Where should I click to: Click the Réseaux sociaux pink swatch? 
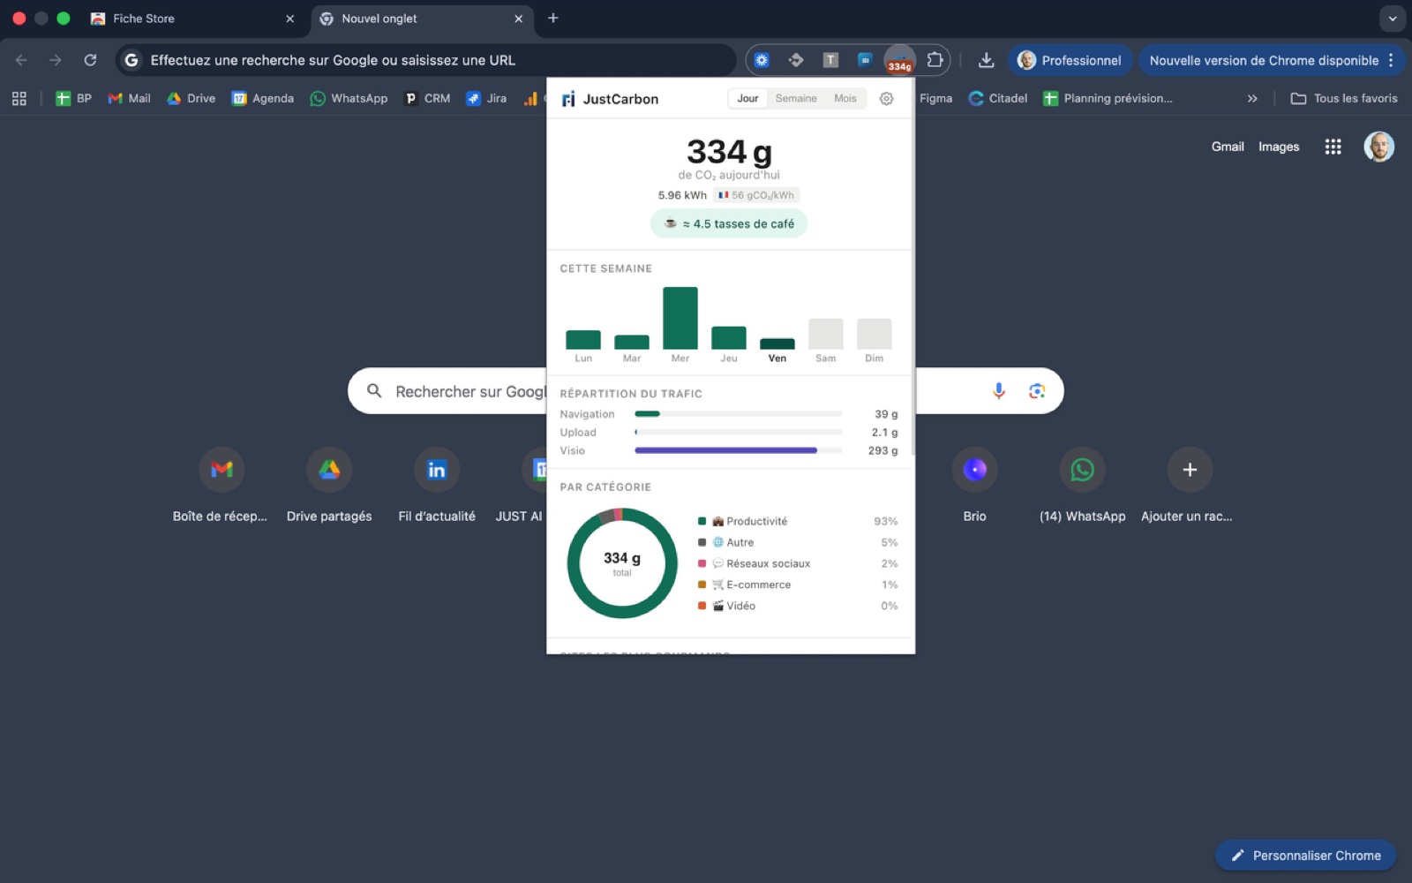click(702, 563)
